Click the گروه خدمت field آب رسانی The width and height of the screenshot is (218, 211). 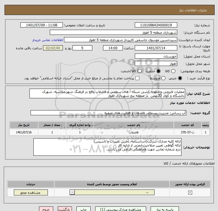108,113
